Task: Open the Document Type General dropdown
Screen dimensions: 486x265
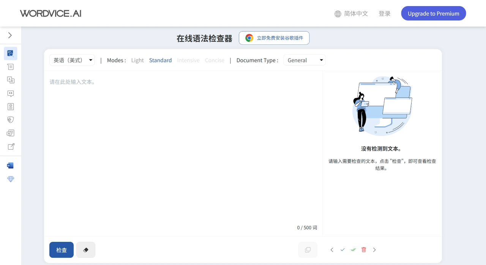Action: (304, 60)
